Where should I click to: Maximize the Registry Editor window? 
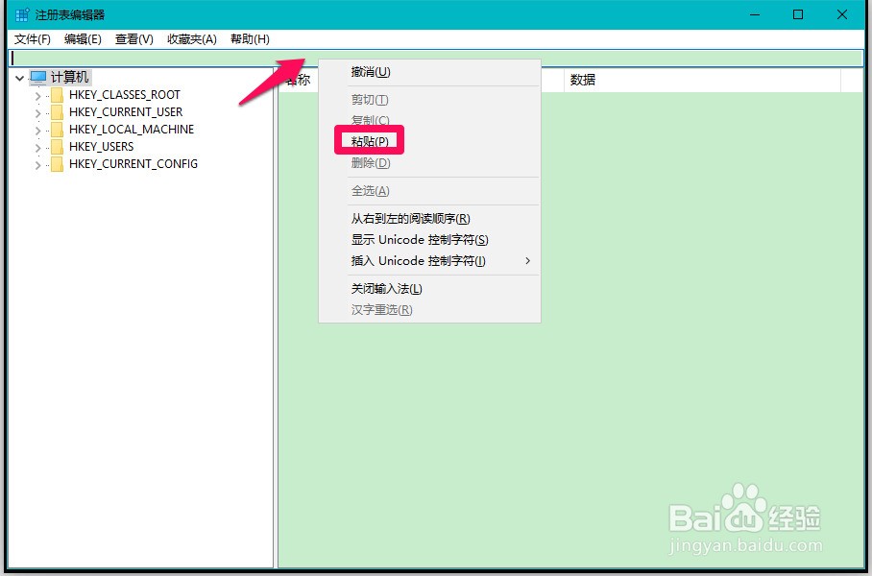[x=798, y=14]
